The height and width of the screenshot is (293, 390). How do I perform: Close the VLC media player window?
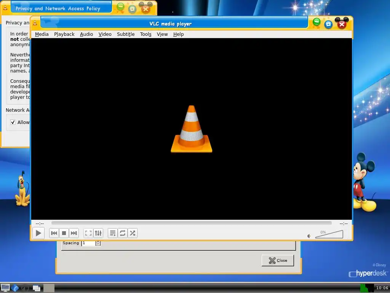(342, 24)
